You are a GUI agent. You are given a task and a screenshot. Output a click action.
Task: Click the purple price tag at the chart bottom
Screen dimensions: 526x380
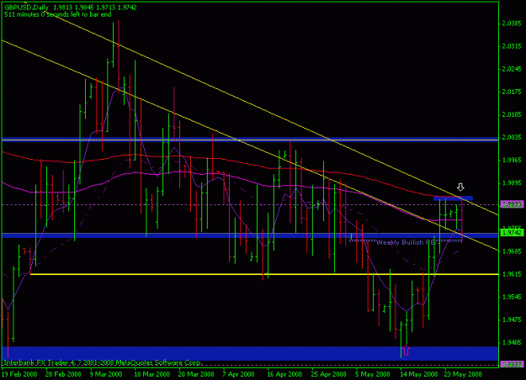tap(512, 364)
